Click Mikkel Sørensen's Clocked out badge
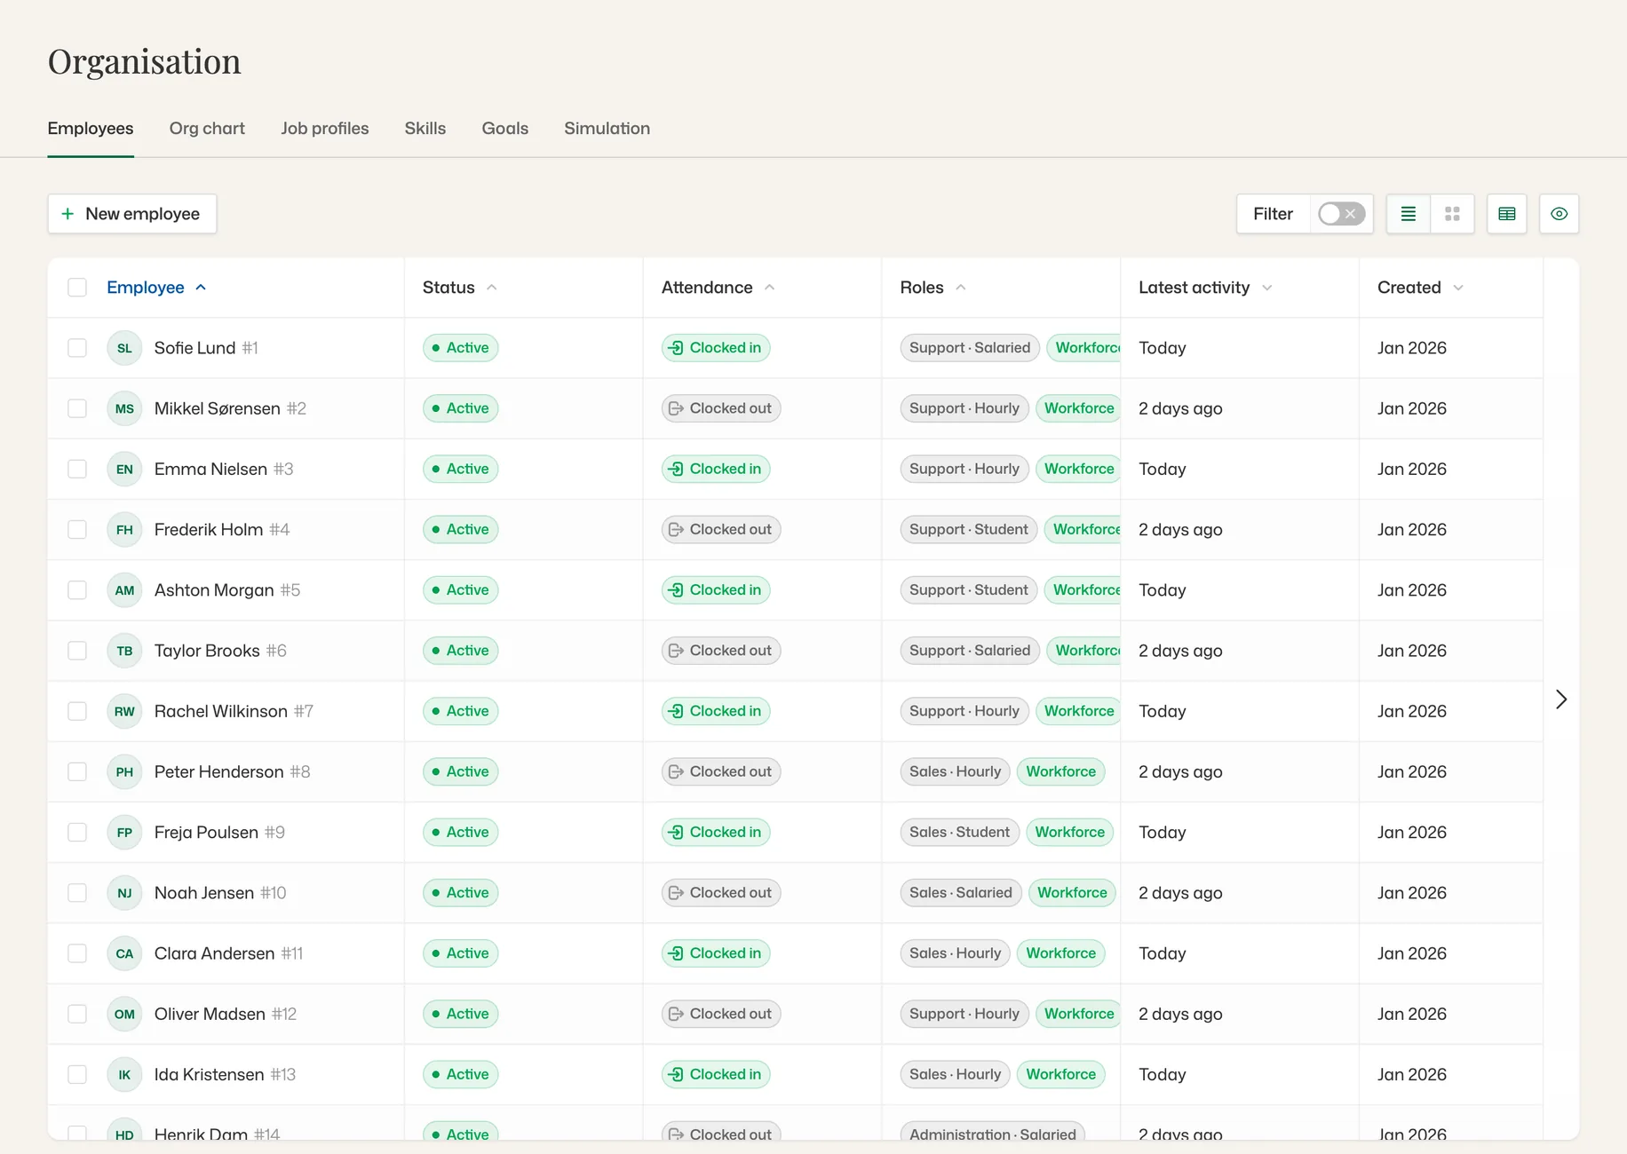 (x=721, y=408)
